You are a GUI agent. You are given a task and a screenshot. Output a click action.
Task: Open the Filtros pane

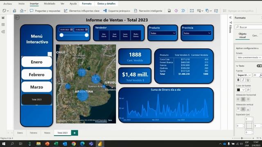230,27
